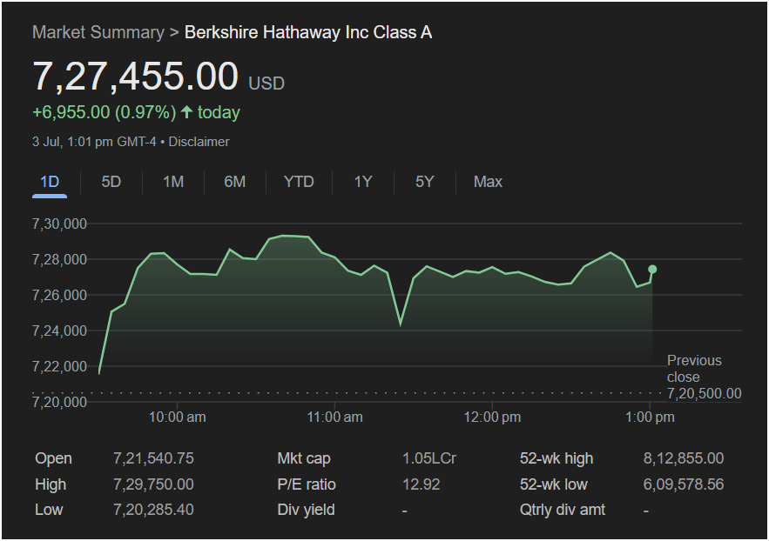Image resolution: width=769 pixels, height=541 pixels.
Task: Show the 6M chart range
Action: [235, 182]
